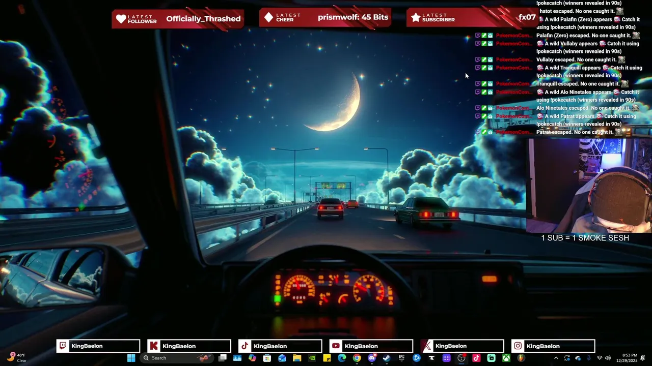Click the Kick KingBaelon social banner
The height and width of the screenshot is (366, 652).
point(189,346)
